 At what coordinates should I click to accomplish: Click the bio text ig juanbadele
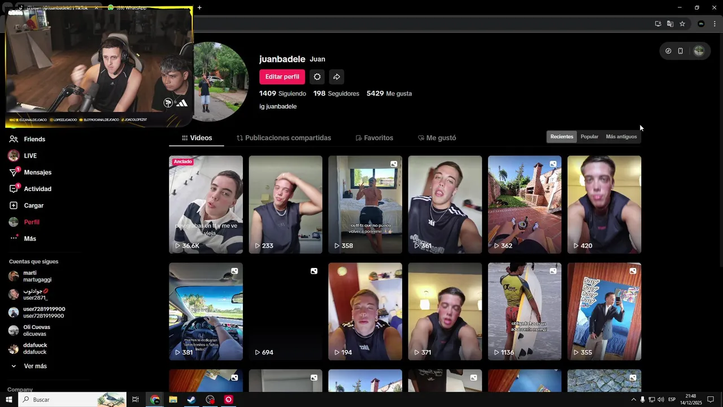278,106
